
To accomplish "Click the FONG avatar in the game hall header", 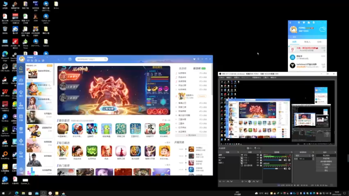I will (x=22, y=59).
